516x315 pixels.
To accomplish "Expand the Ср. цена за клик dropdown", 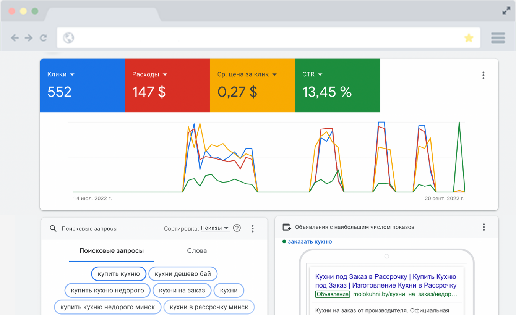I will tap(247, 74).
